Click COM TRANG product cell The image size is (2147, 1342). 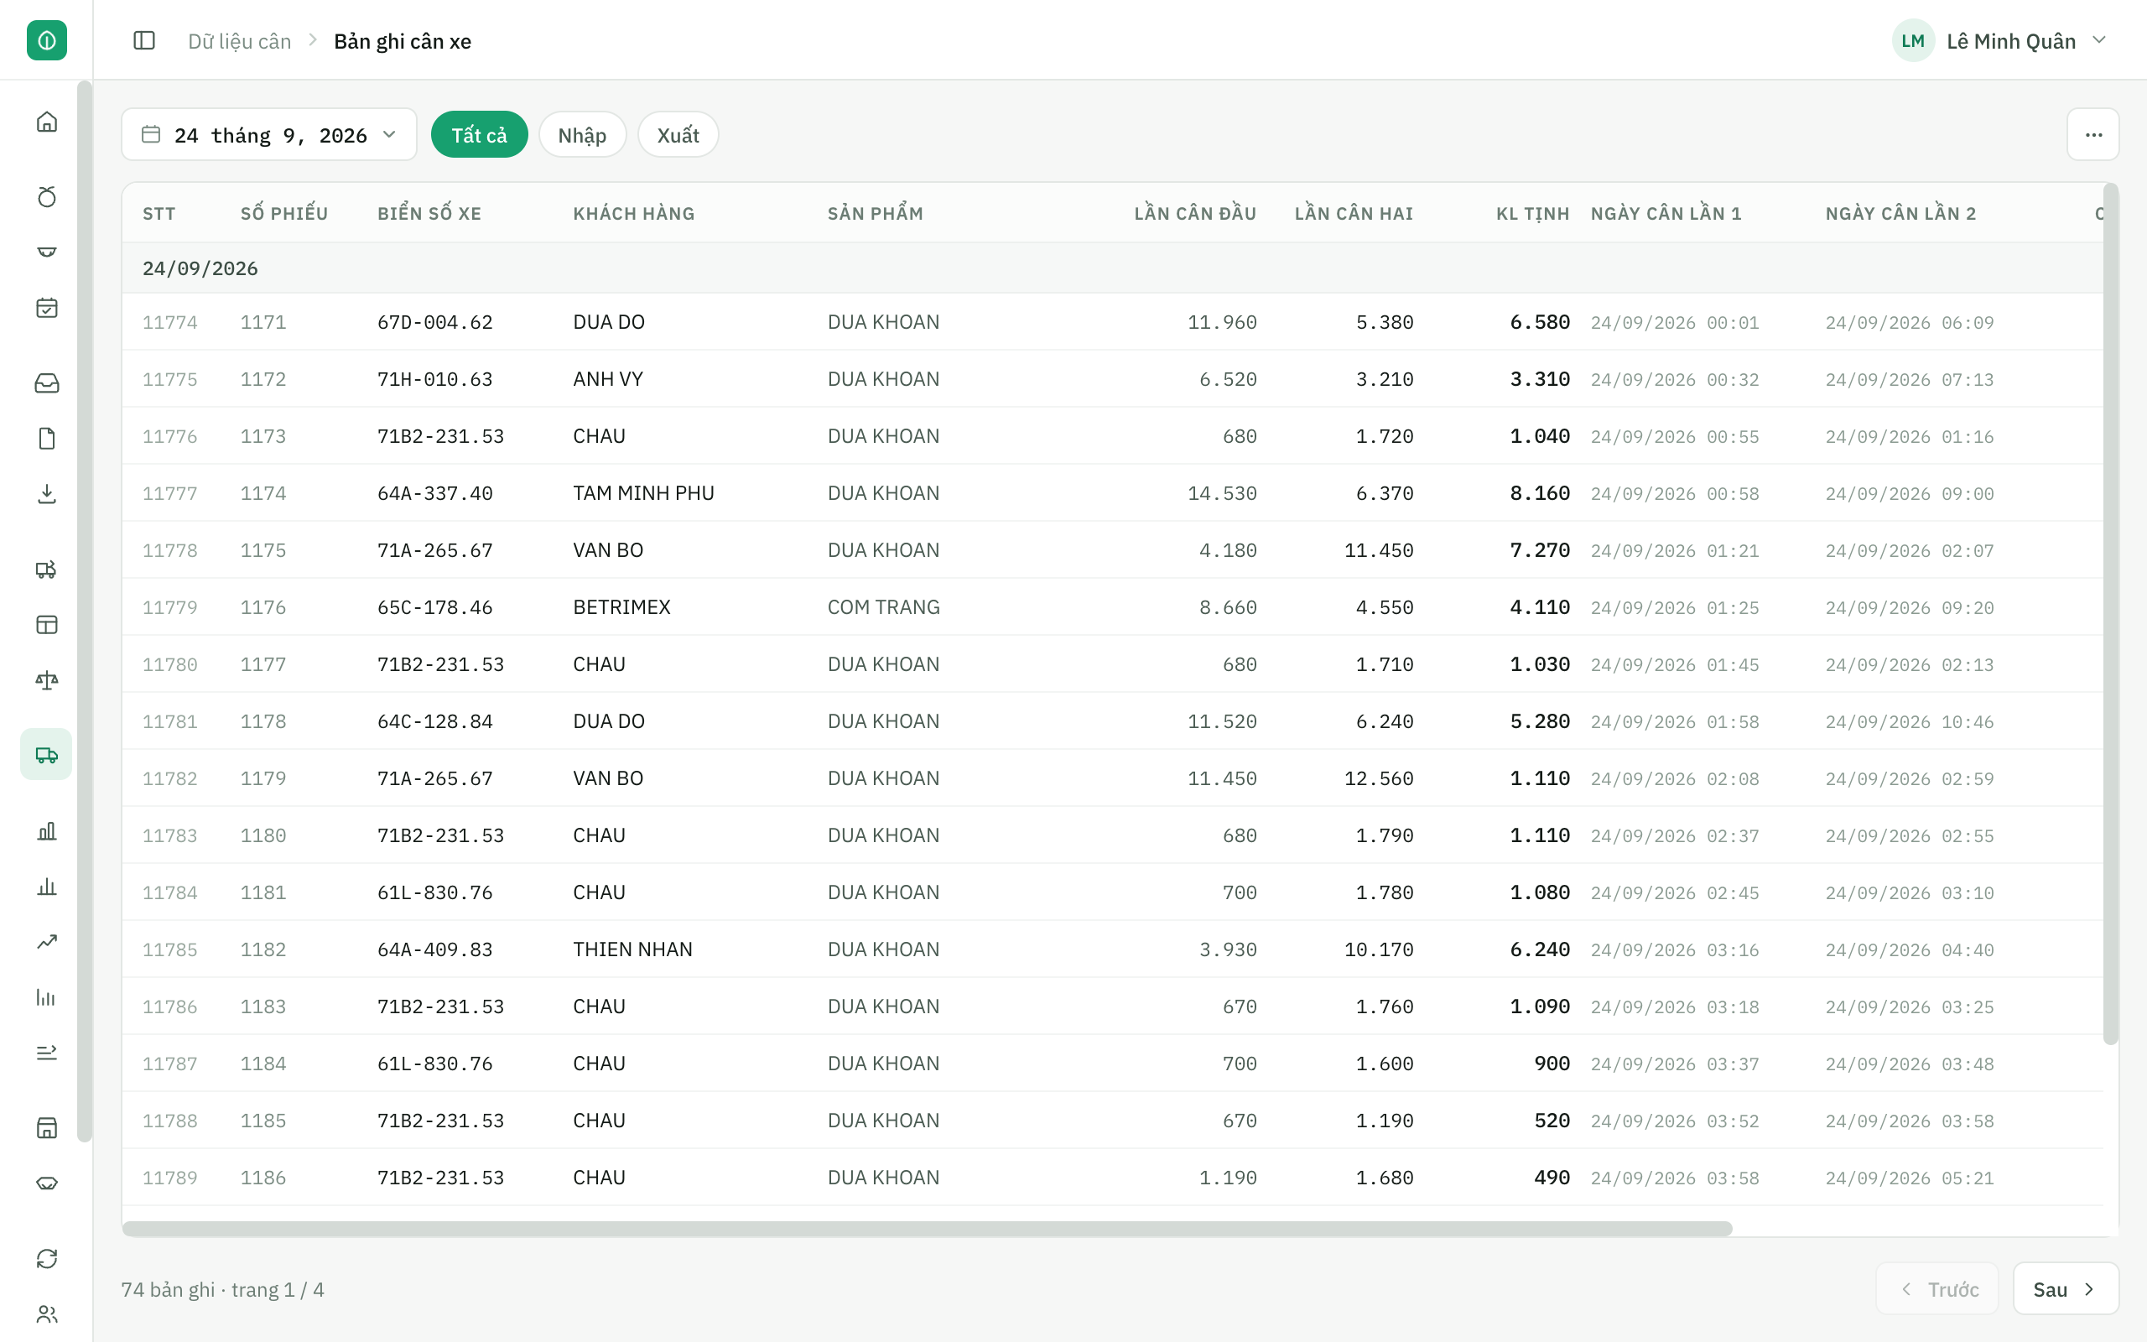[x=884, y=607]
